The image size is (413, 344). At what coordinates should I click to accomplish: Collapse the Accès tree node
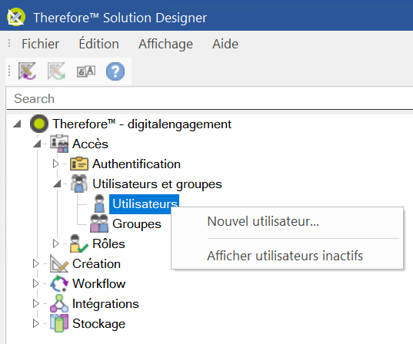(x=37, y=144)
